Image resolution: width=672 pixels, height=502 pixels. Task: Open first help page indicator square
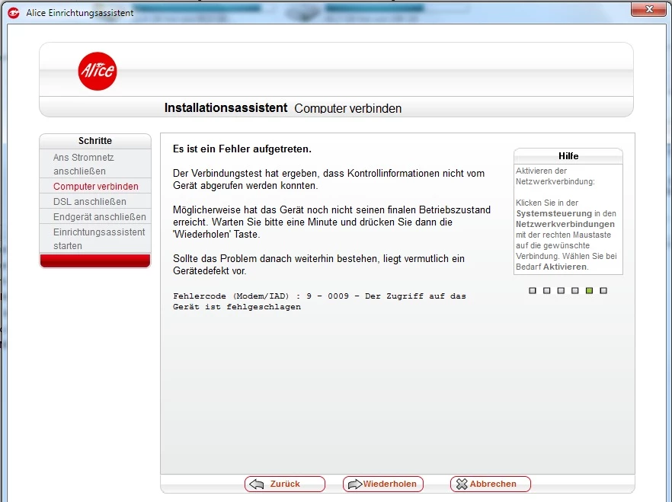click(x=533, y=290)
